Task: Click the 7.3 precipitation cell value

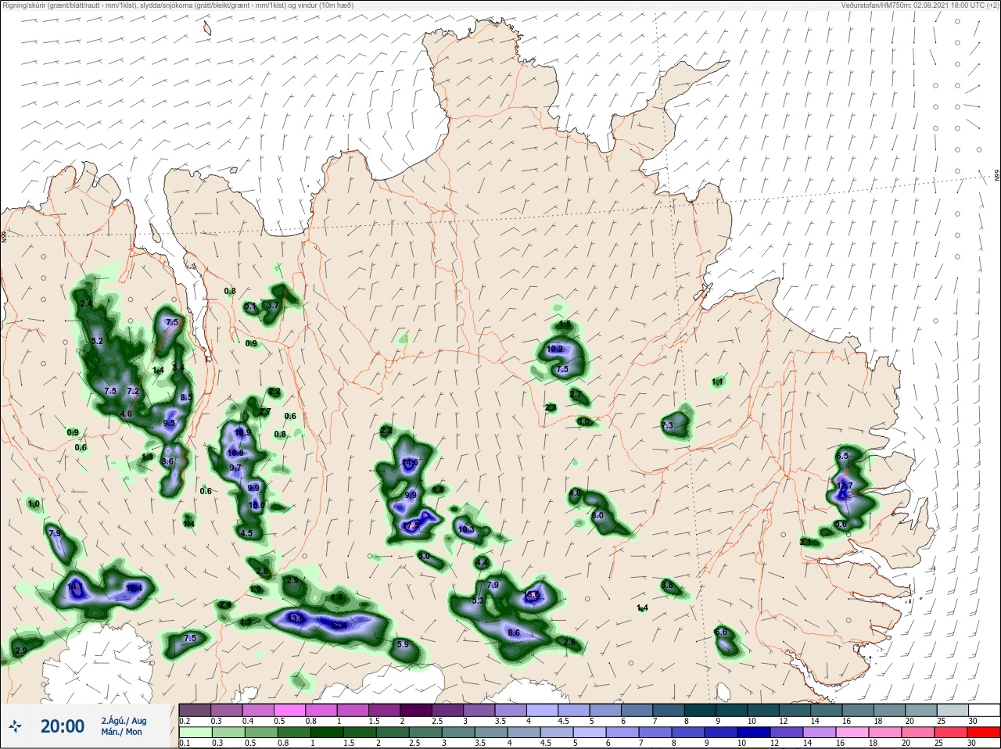Action: (667, 426)
